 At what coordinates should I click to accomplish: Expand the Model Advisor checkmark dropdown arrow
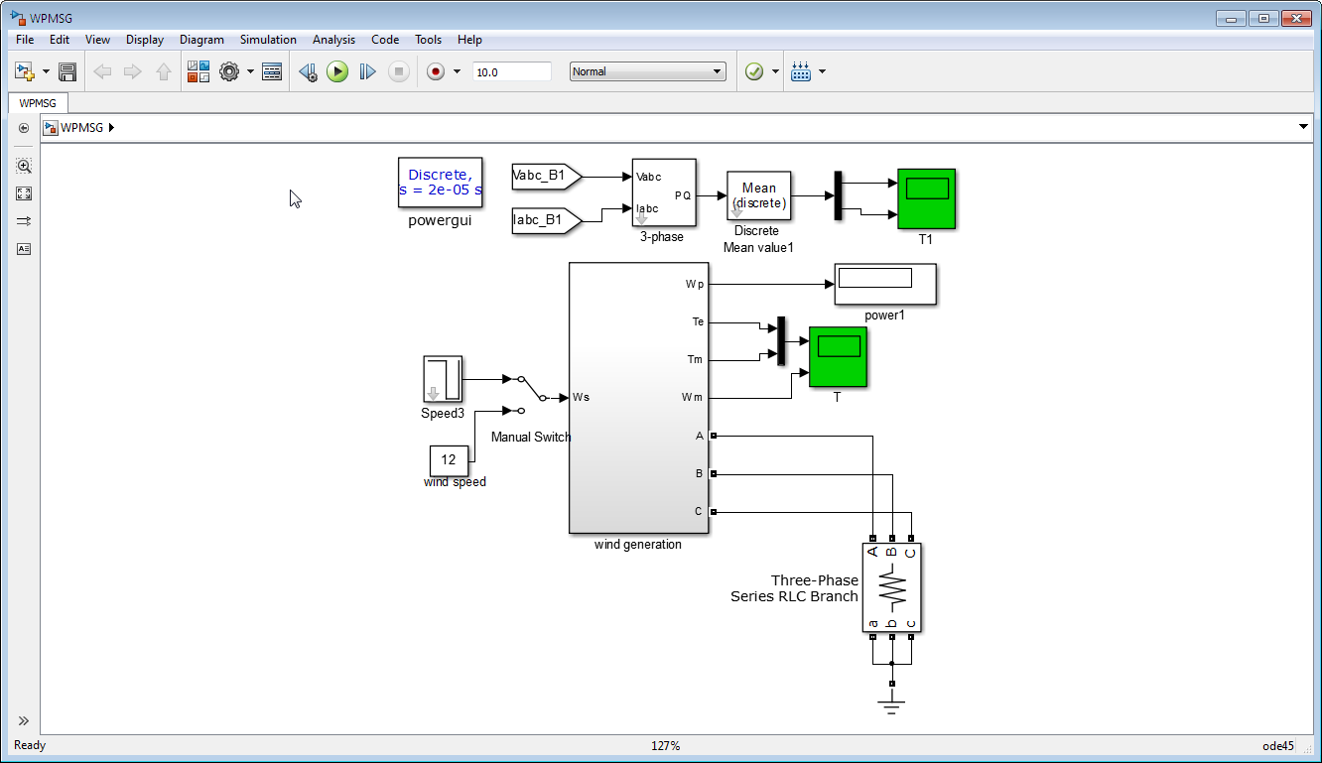click(x=776, y=71)
